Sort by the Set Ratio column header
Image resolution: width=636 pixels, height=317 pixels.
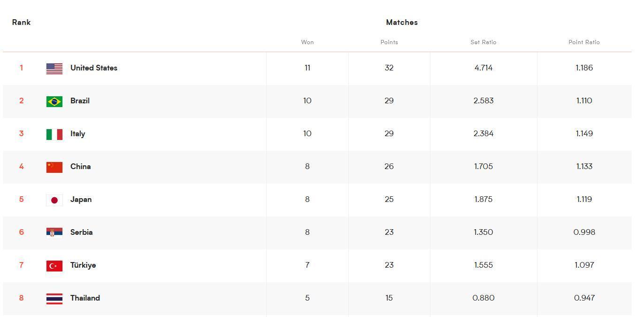click(483, 42)
